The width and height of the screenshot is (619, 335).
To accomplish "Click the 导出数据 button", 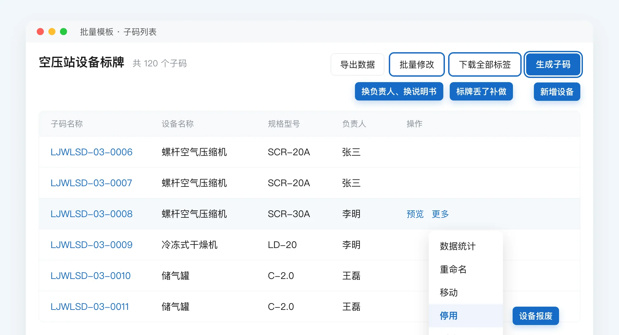I will pyautogui.click(x=357, y=64).
